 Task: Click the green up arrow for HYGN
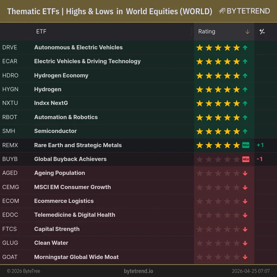(245, 90)
